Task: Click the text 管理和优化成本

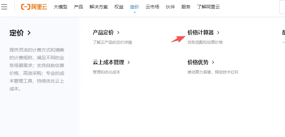Action: [x=107, y=72]
